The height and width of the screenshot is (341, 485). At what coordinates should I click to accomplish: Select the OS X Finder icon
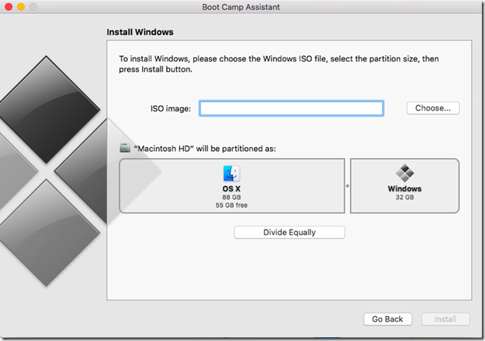[x=232, y=174]
